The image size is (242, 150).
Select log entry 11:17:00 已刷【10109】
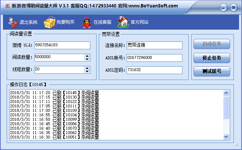(x=55, y=111)
